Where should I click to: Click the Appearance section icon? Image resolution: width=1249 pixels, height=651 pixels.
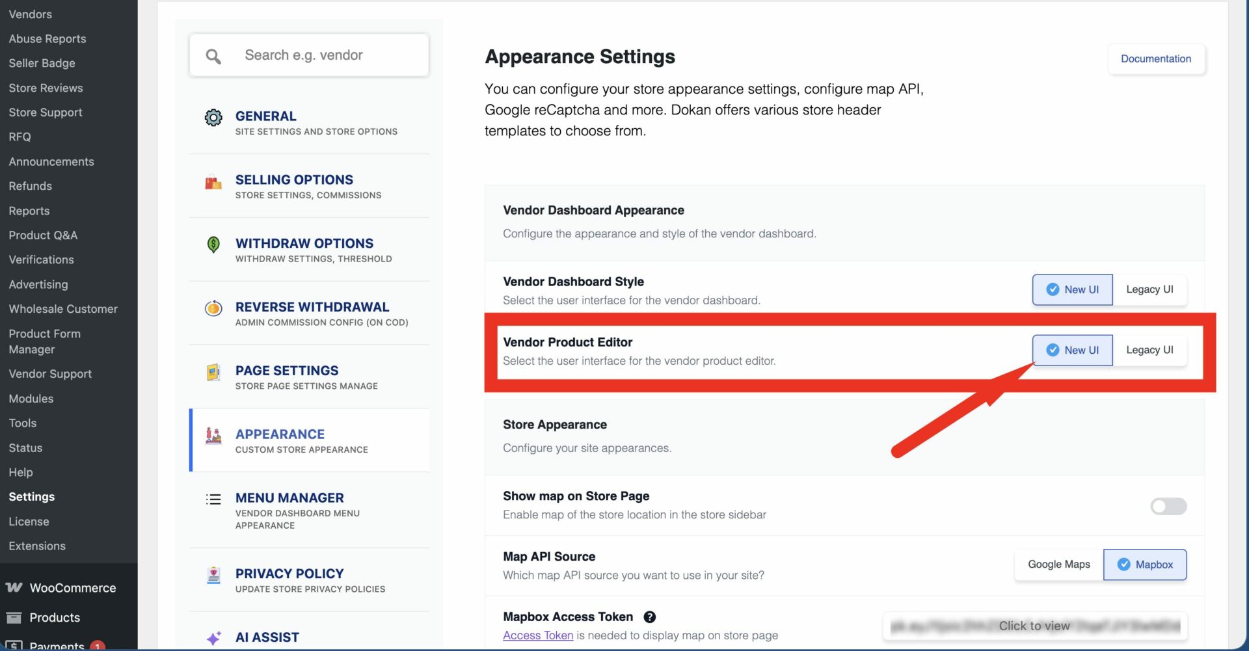coord(213,436)
